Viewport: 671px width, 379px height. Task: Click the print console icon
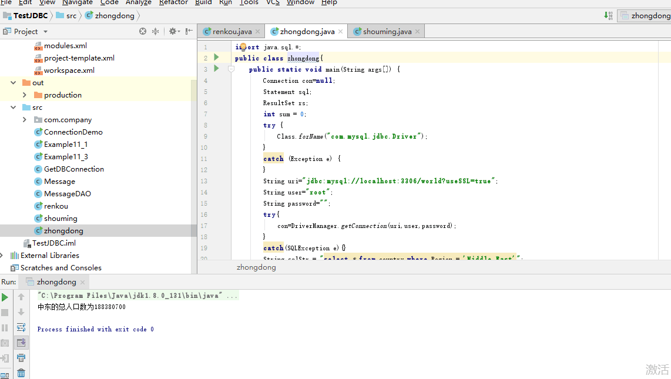point(21,358)
